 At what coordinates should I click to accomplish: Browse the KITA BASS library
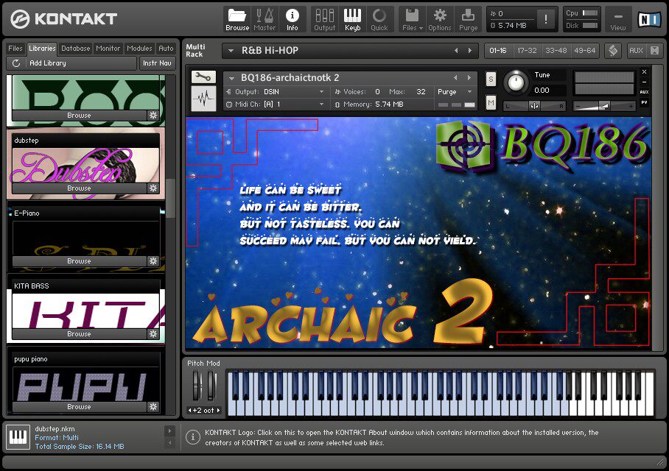(79, 334)
